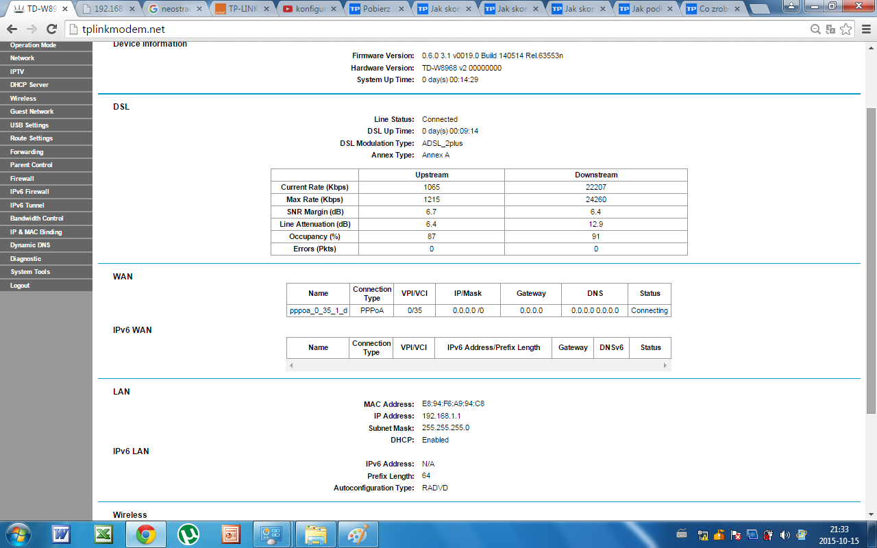
Task: Open Paint from the taskbar
Action: tap(358, 534)
